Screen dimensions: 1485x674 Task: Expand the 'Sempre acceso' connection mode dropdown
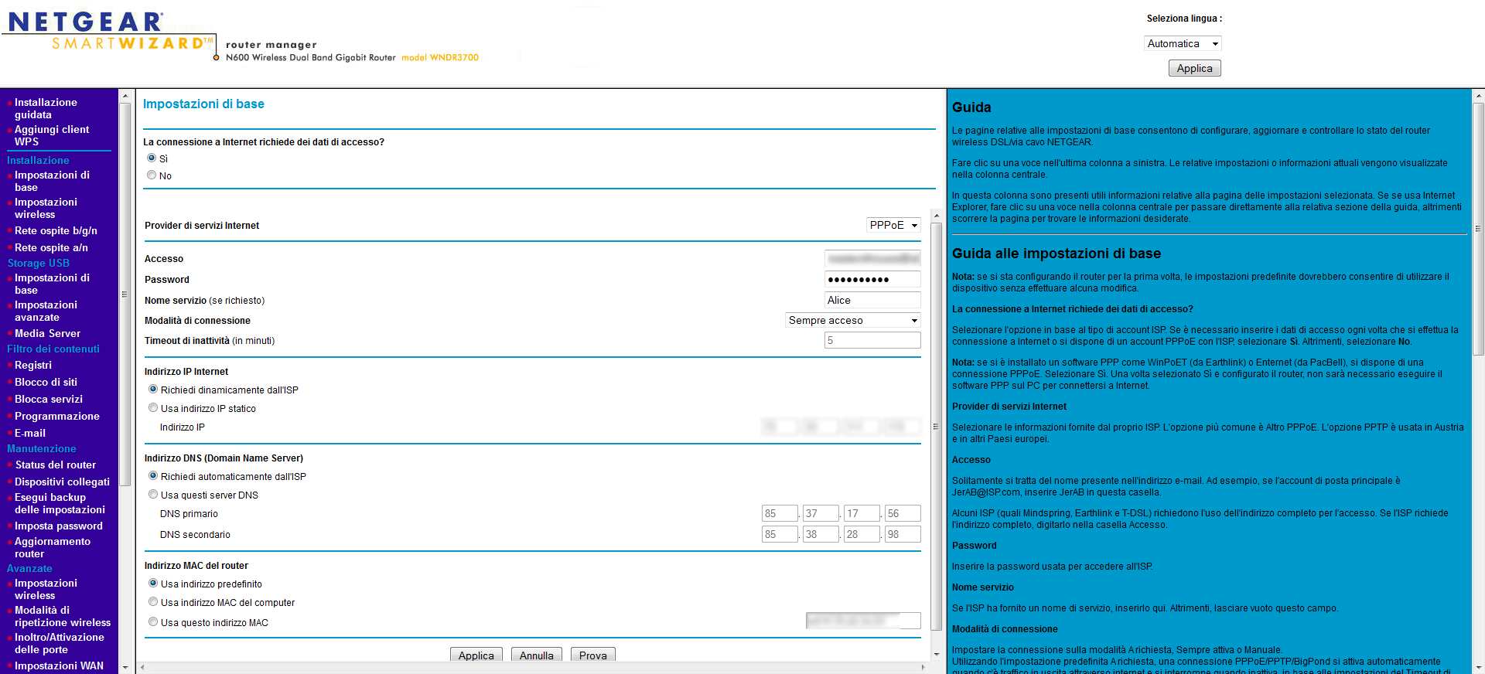point(852,320)
